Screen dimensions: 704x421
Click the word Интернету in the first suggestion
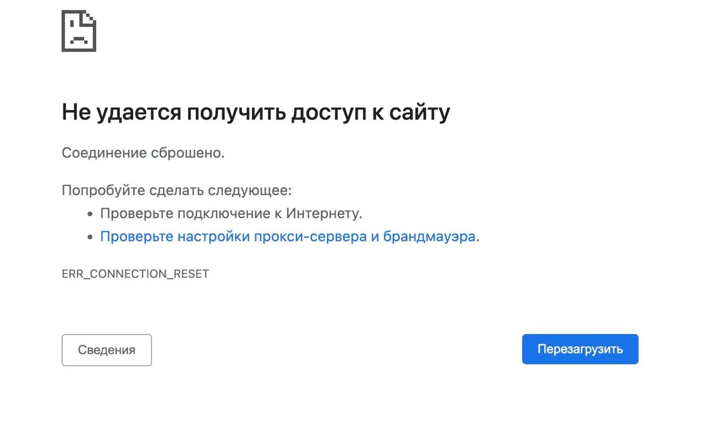click(324, 213)
